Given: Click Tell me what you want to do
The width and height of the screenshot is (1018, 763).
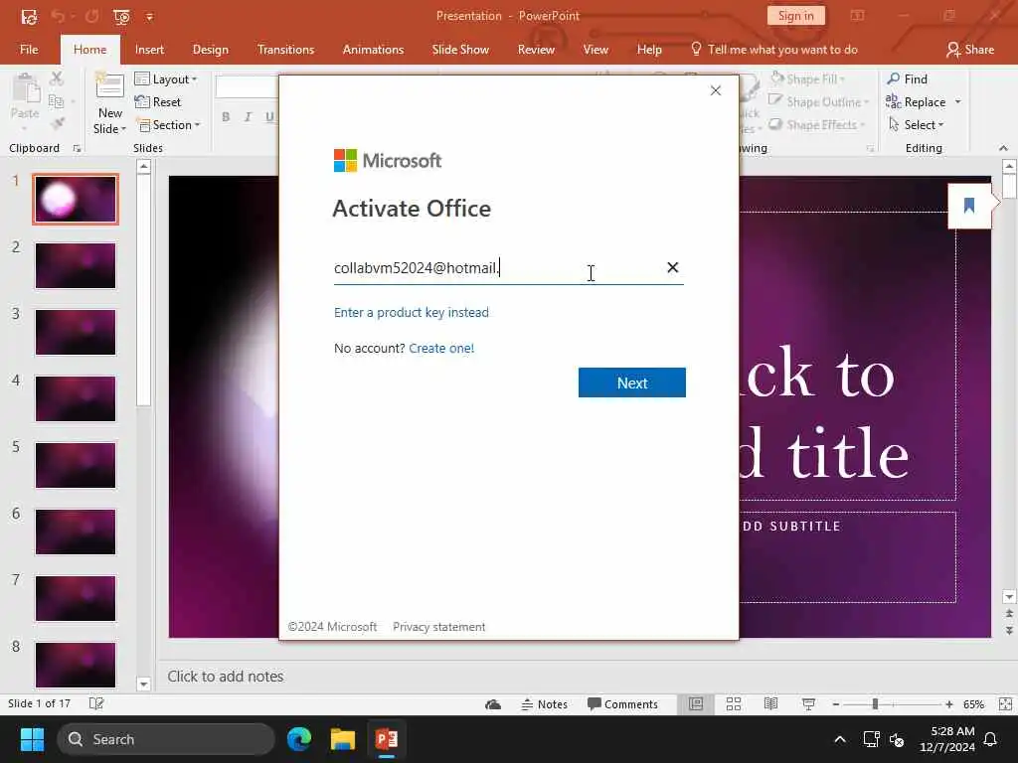Looking at the screenshot, I should [773, 50].
